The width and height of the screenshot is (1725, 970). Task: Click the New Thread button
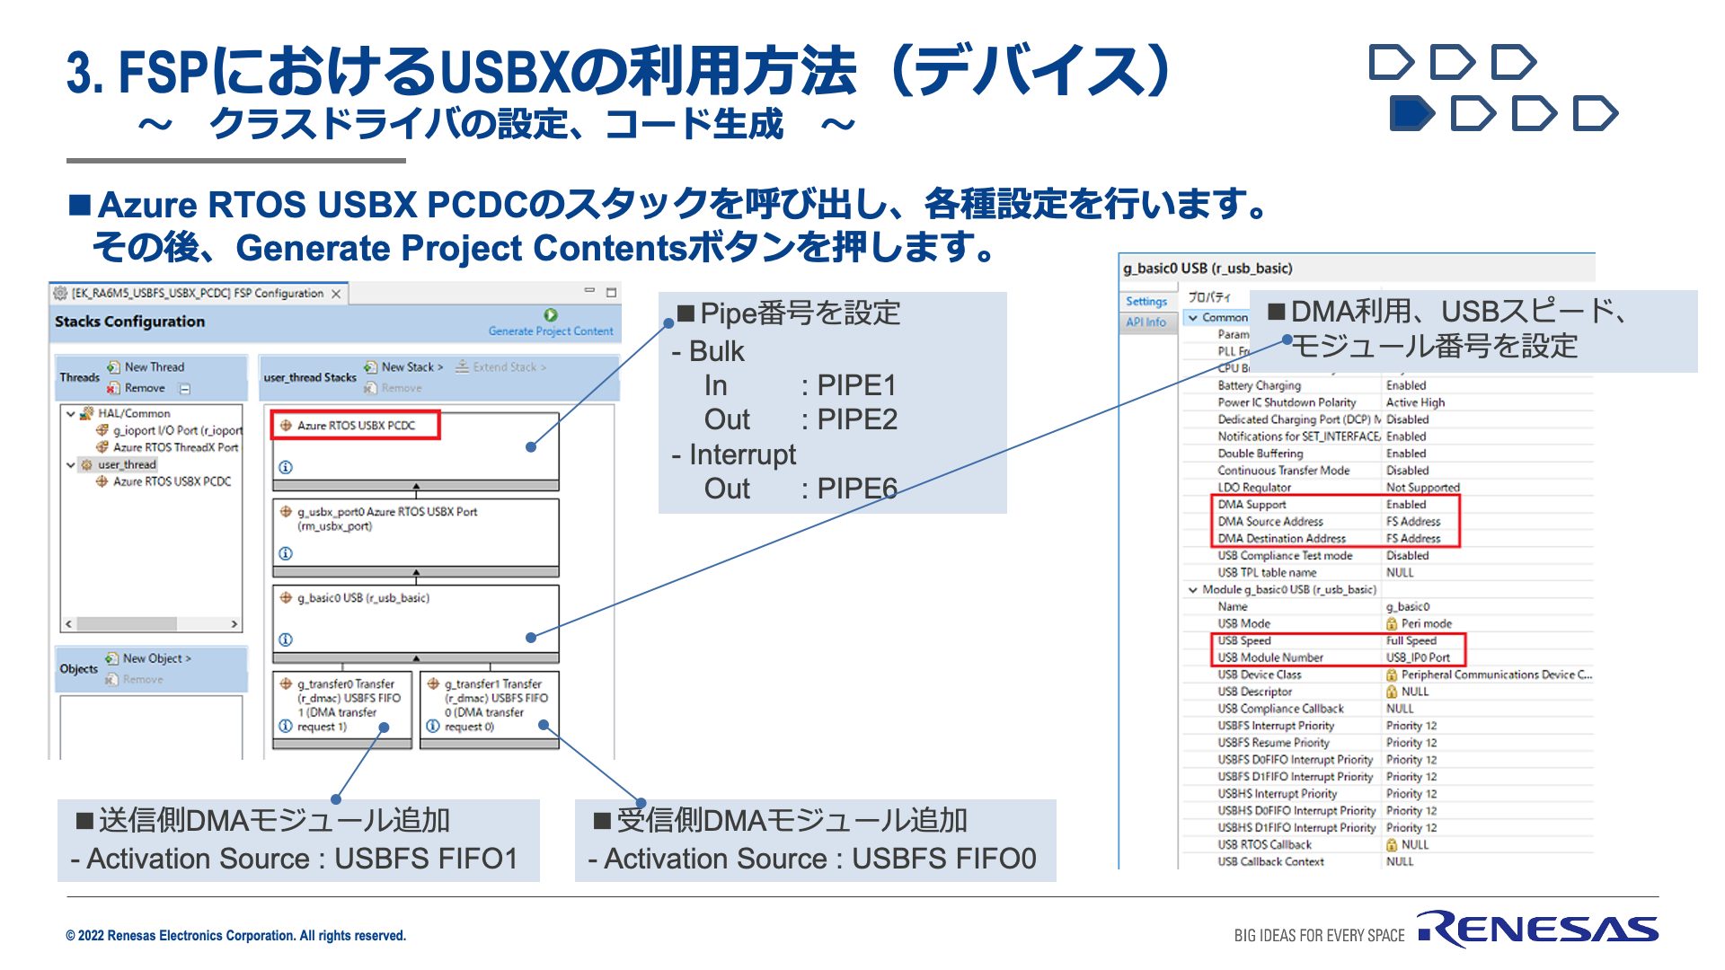[146, 367]
